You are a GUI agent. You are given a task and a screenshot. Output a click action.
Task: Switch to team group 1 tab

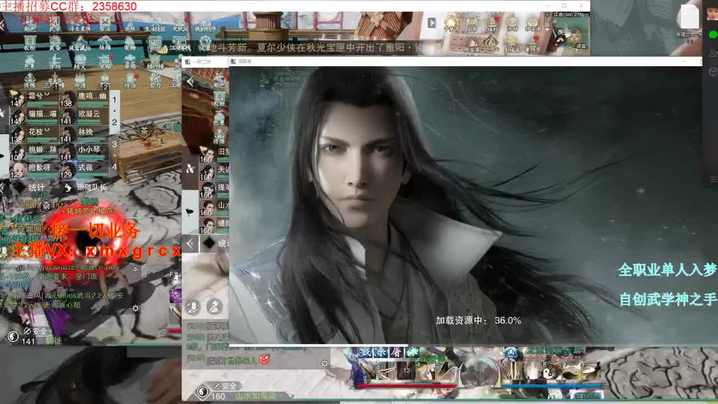[x=114, y=100]
